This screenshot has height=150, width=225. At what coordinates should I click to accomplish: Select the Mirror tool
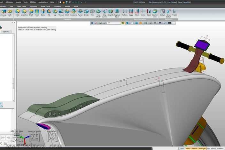pyautogui.click(x=143, y=12)
